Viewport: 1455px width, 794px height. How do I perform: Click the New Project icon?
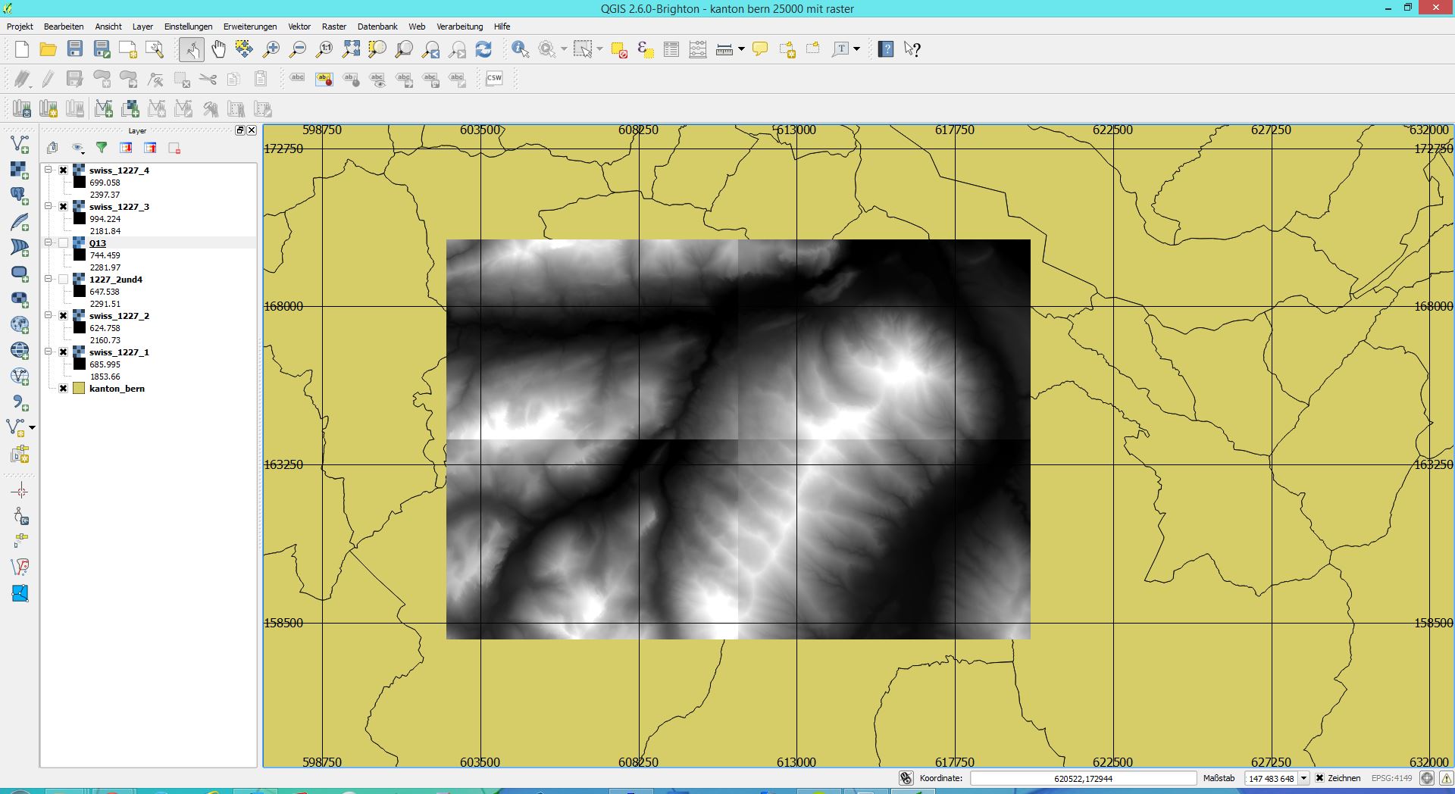coord(22,49)
